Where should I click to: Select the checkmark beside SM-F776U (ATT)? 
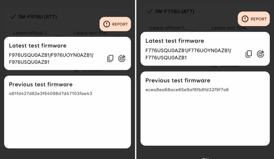(150, 11)
